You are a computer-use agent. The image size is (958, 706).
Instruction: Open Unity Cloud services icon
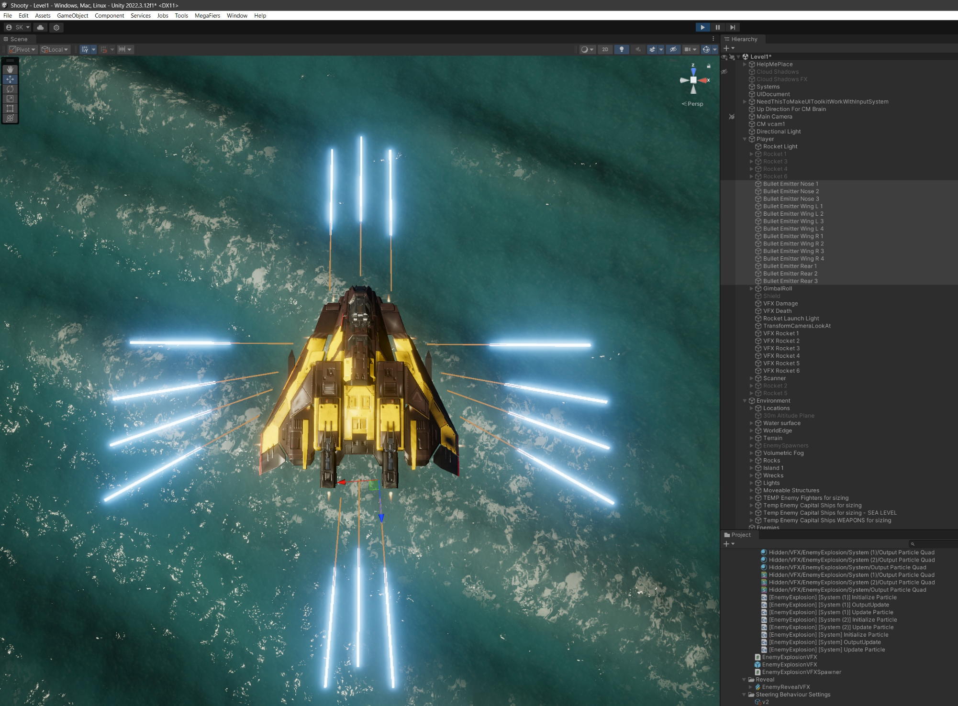(41, 27)
